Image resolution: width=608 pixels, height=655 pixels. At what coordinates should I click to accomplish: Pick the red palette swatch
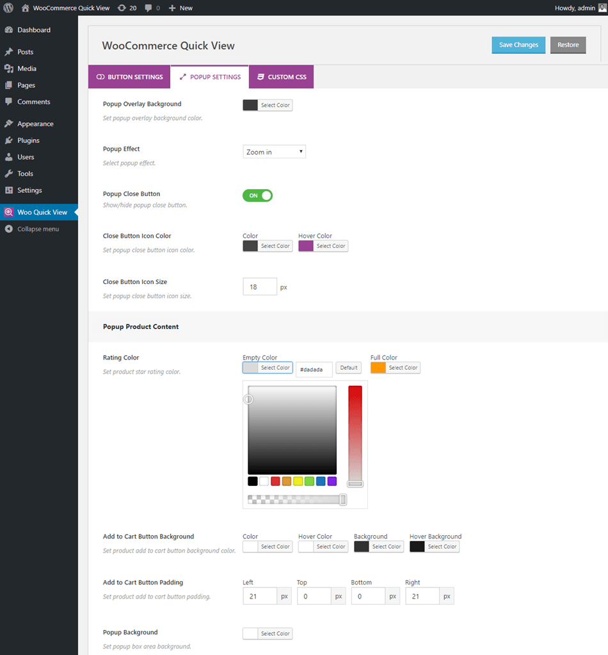click(275, 481)
